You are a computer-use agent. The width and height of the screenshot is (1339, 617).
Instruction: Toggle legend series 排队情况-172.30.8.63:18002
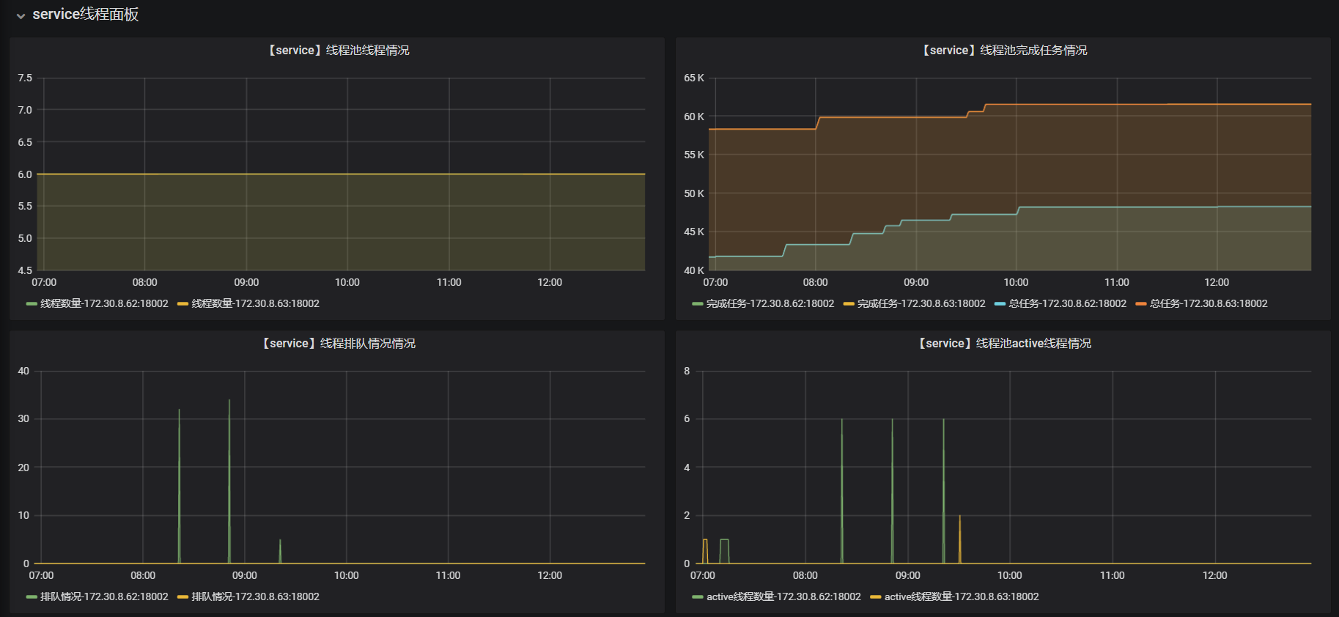255,596
